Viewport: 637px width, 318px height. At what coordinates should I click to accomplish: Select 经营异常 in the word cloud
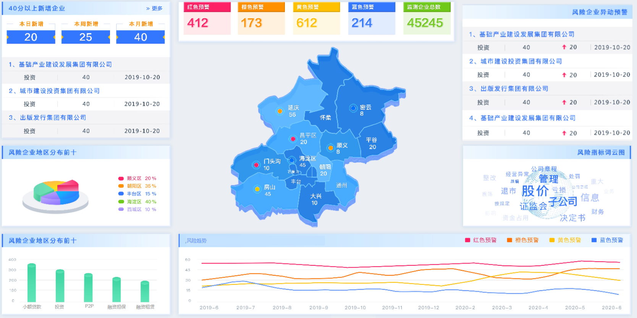click(x=517, y=174)
